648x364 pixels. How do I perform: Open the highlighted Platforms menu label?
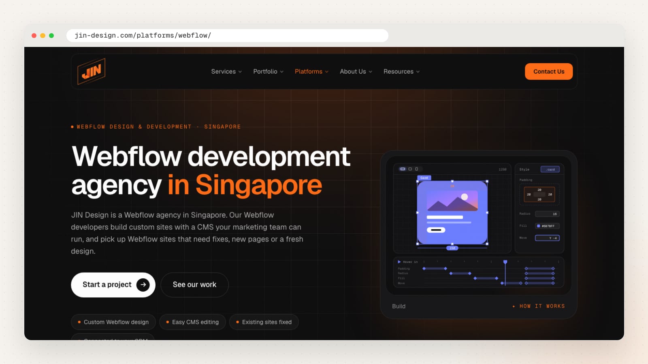pyautogui.click(x=309, y=72)
